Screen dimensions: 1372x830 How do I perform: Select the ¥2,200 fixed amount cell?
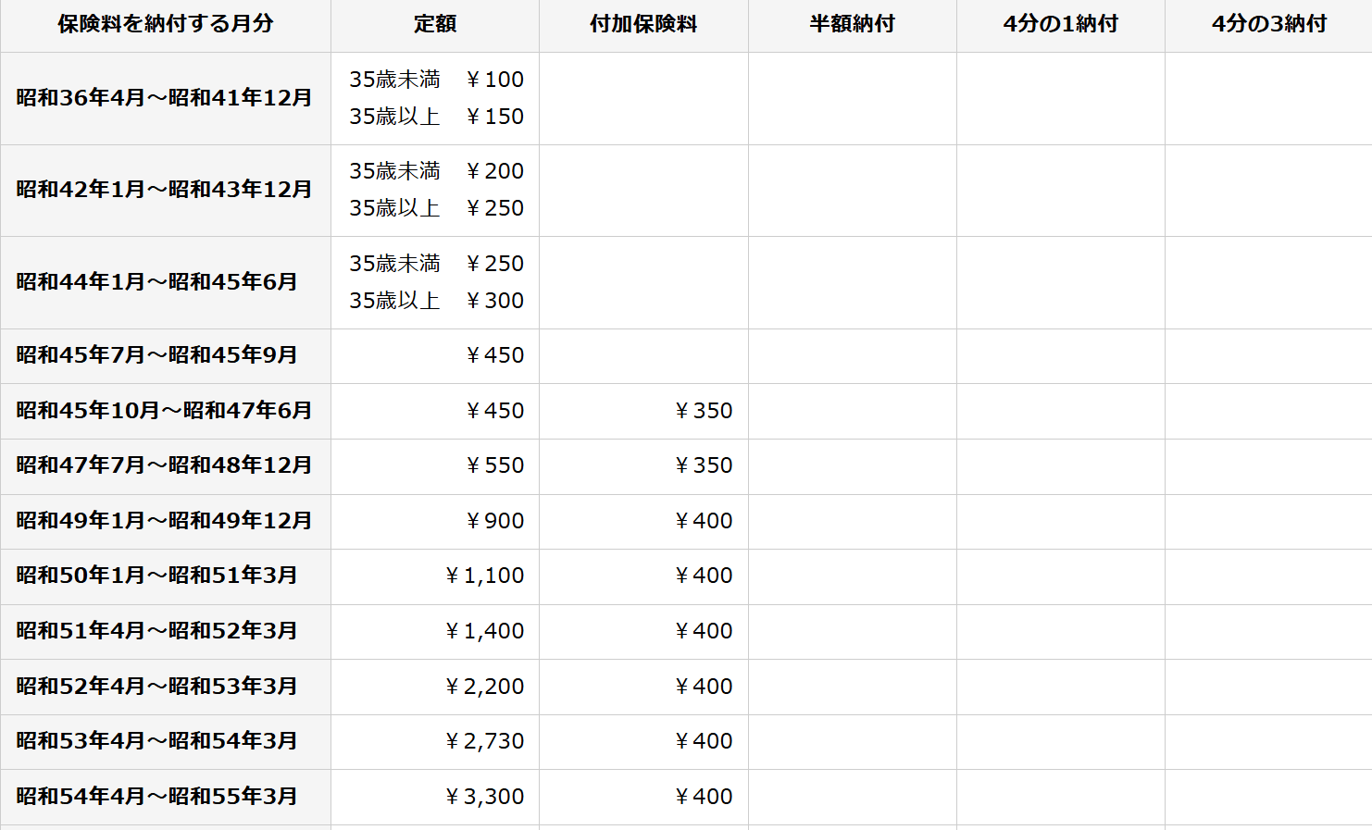(x=484, y=687)
